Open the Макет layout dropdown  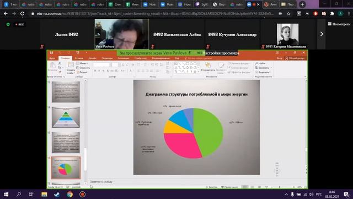[x=82, y=64]
